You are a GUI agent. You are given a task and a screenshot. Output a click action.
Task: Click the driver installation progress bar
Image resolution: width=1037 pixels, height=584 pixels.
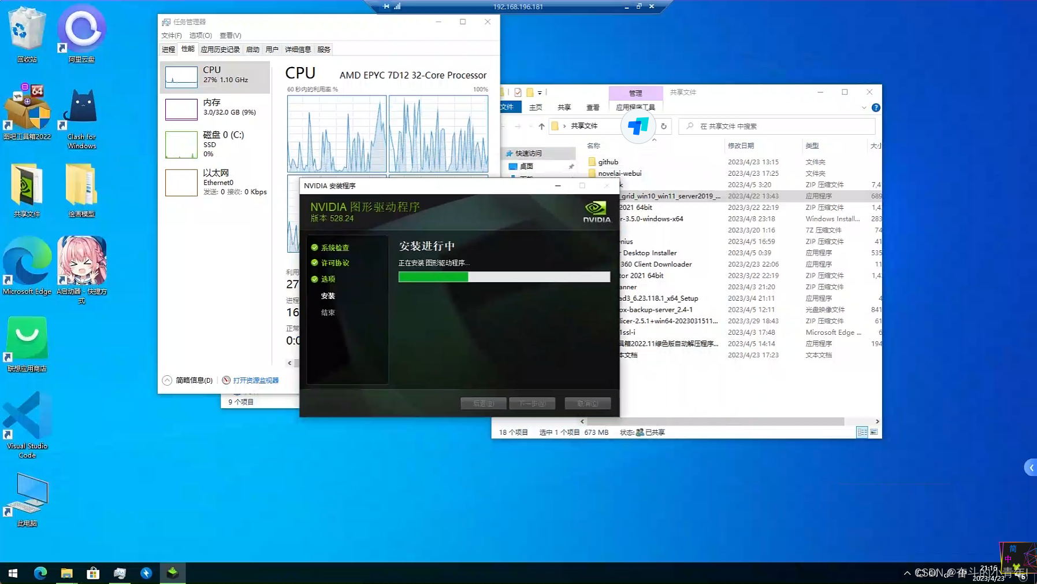504,277
